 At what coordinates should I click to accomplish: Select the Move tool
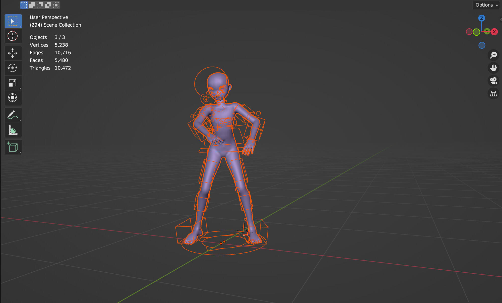[x=13, y=53]
